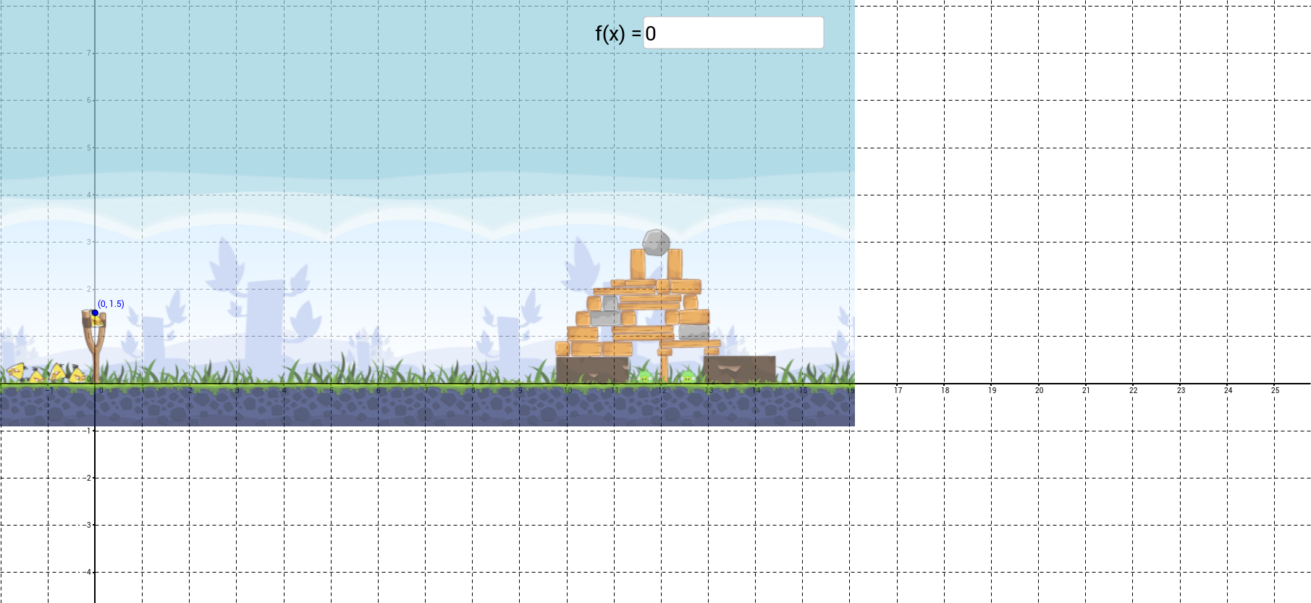Click the x-axis tick label 21
The height and width of the screenshot is (603, 1311).
[1086, 390]
